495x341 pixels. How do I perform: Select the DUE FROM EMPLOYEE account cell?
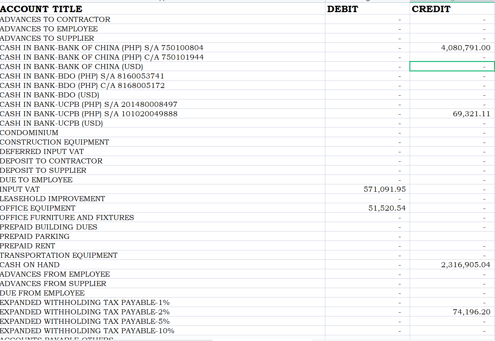(x=163, y=293)
